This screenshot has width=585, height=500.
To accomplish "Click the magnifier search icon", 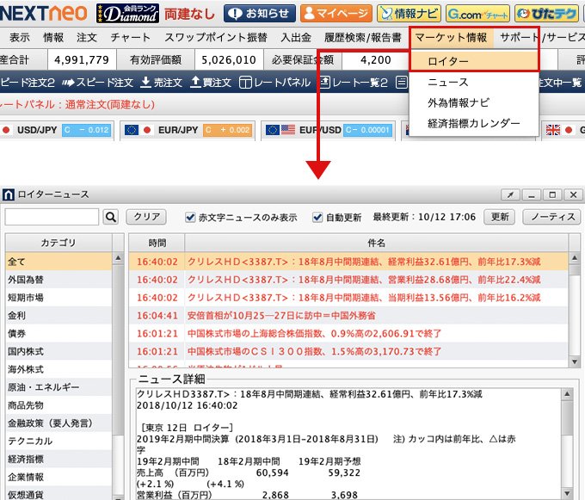I will click(110, 217).
